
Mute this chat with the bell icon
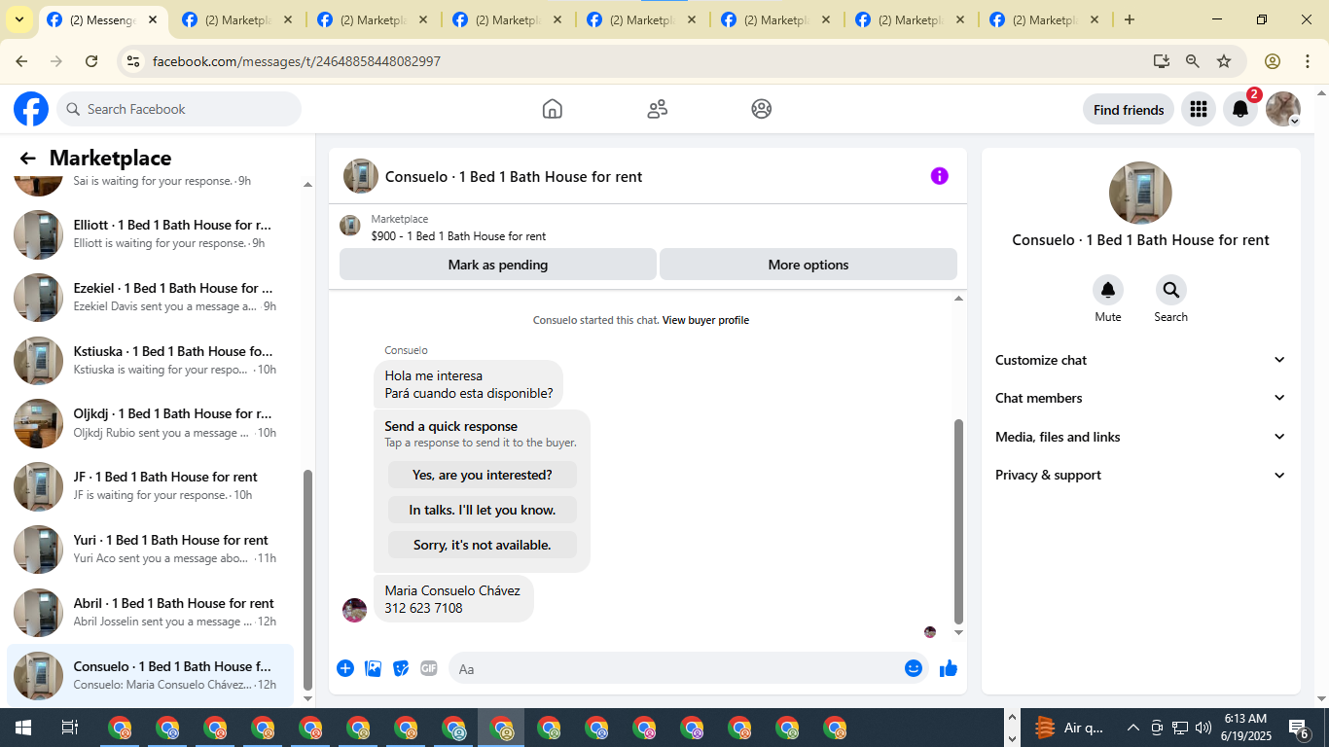(1108, 290)
